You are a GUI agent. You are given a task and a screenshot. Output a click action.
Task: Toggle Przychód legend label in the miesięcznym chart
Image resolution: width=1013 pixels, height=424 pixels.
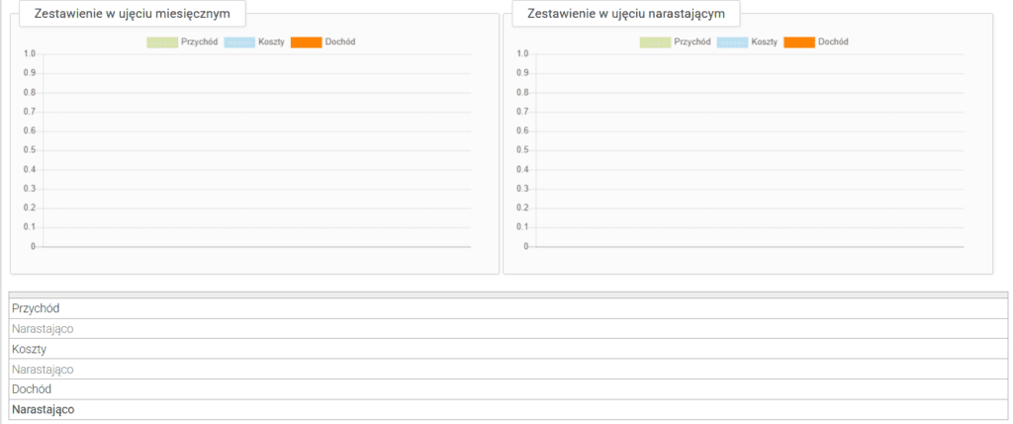(199, 42)
